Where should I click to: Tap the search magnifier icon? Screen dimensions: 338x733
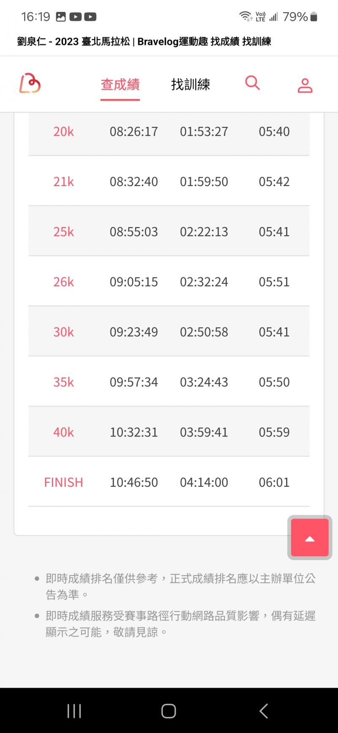pos(252,82)
